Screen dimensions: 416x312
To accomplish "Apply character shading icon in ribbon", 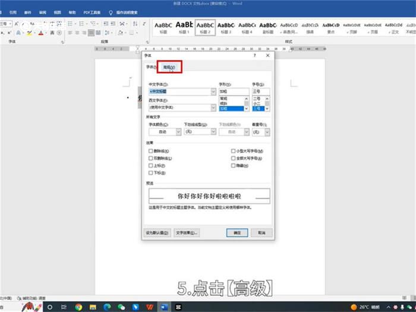I will [x=52, y=33].
